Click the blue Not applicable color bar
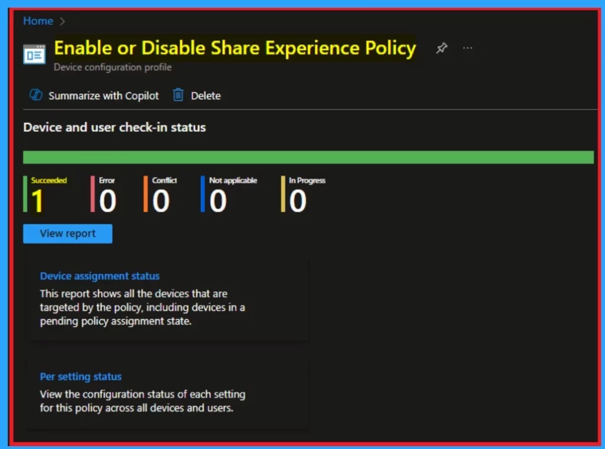 click(x=203, y=194)
